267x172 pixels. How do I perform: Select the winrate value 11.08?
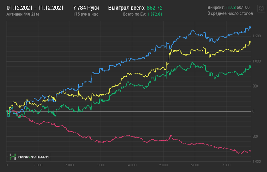point(230,8)
